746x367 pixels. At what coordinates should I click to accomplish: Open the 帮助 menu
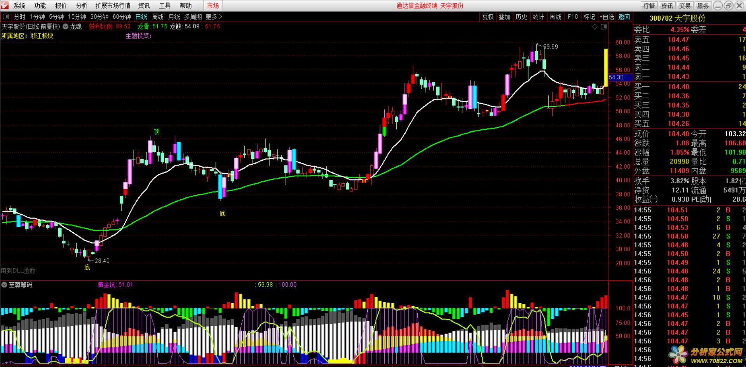(186, 5)
